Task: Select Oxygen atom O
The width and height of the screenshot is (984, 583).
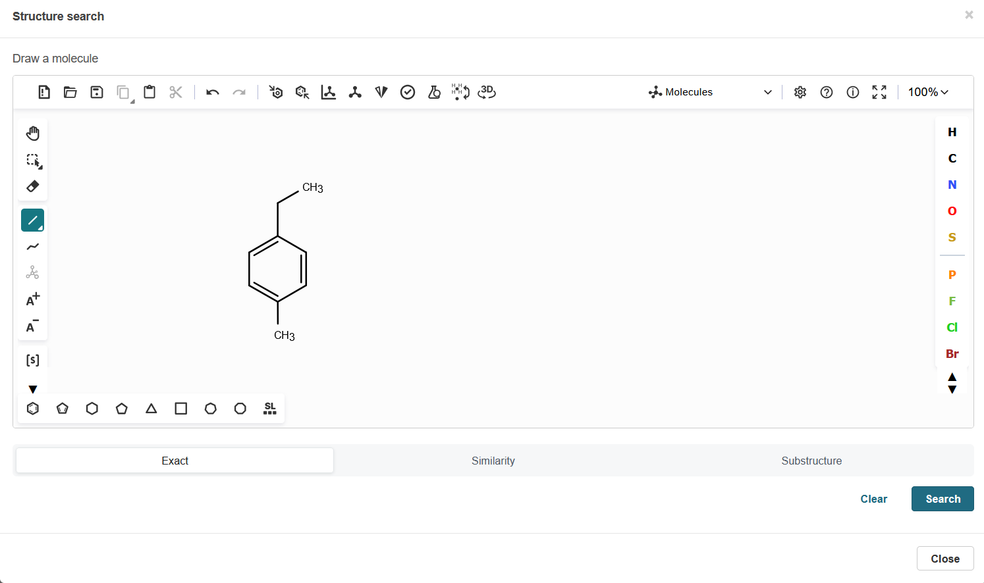Action: pyautogui.click(x=952, y=211)
